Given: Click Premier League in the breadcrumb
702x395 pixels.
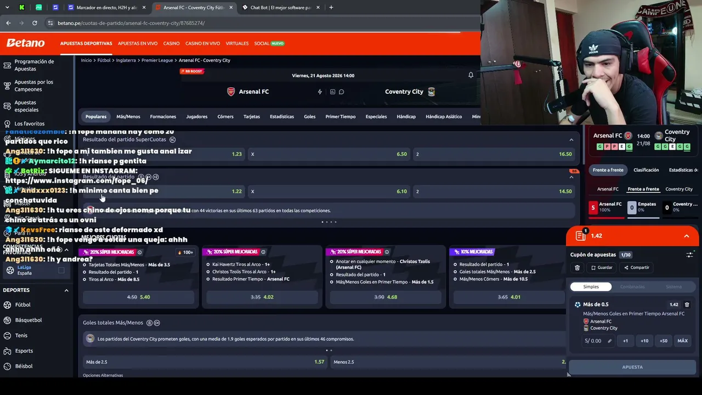Looking at the screenshot, I should [x=157, y=60].
